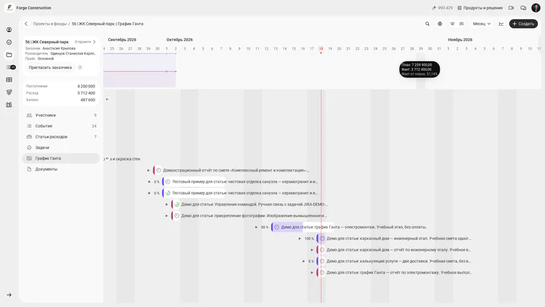
Task: Open the Forge Construction logo home
Action: [9, 7]
